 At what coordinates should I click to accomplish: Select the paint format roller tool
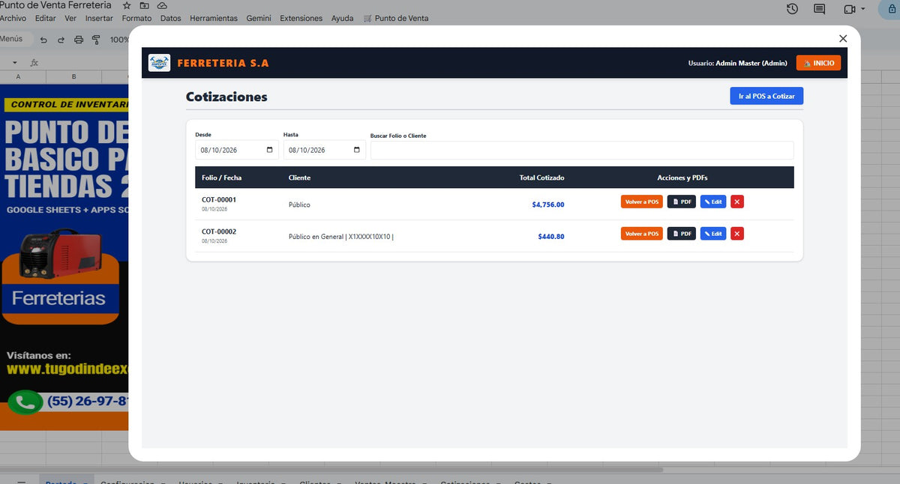pyautogui.click(x=96, y=40)
